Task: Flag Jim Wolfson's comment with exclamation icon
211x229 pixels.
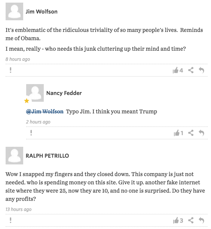Action: (x=10, y=70)
